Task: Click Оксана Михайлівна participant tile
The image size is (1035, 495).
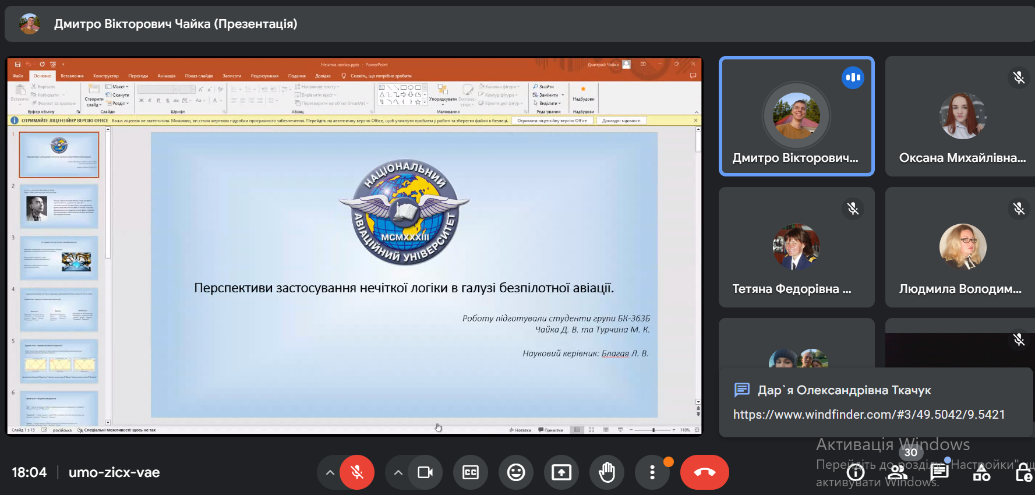Action: [960, 116]
